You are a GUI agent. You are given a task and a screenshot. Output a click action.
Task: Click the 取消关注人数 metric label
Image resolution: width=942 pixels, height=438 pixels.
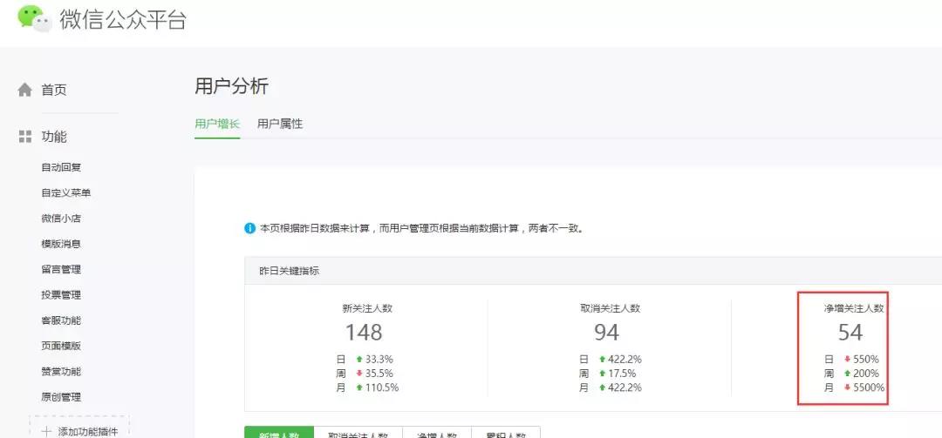click(610, 308)
